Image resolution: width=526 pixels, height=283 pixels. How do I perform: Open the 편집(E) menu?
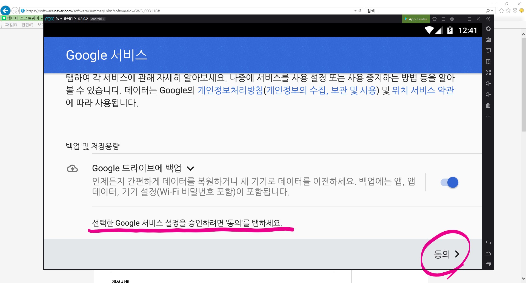[x=27, y=25]
